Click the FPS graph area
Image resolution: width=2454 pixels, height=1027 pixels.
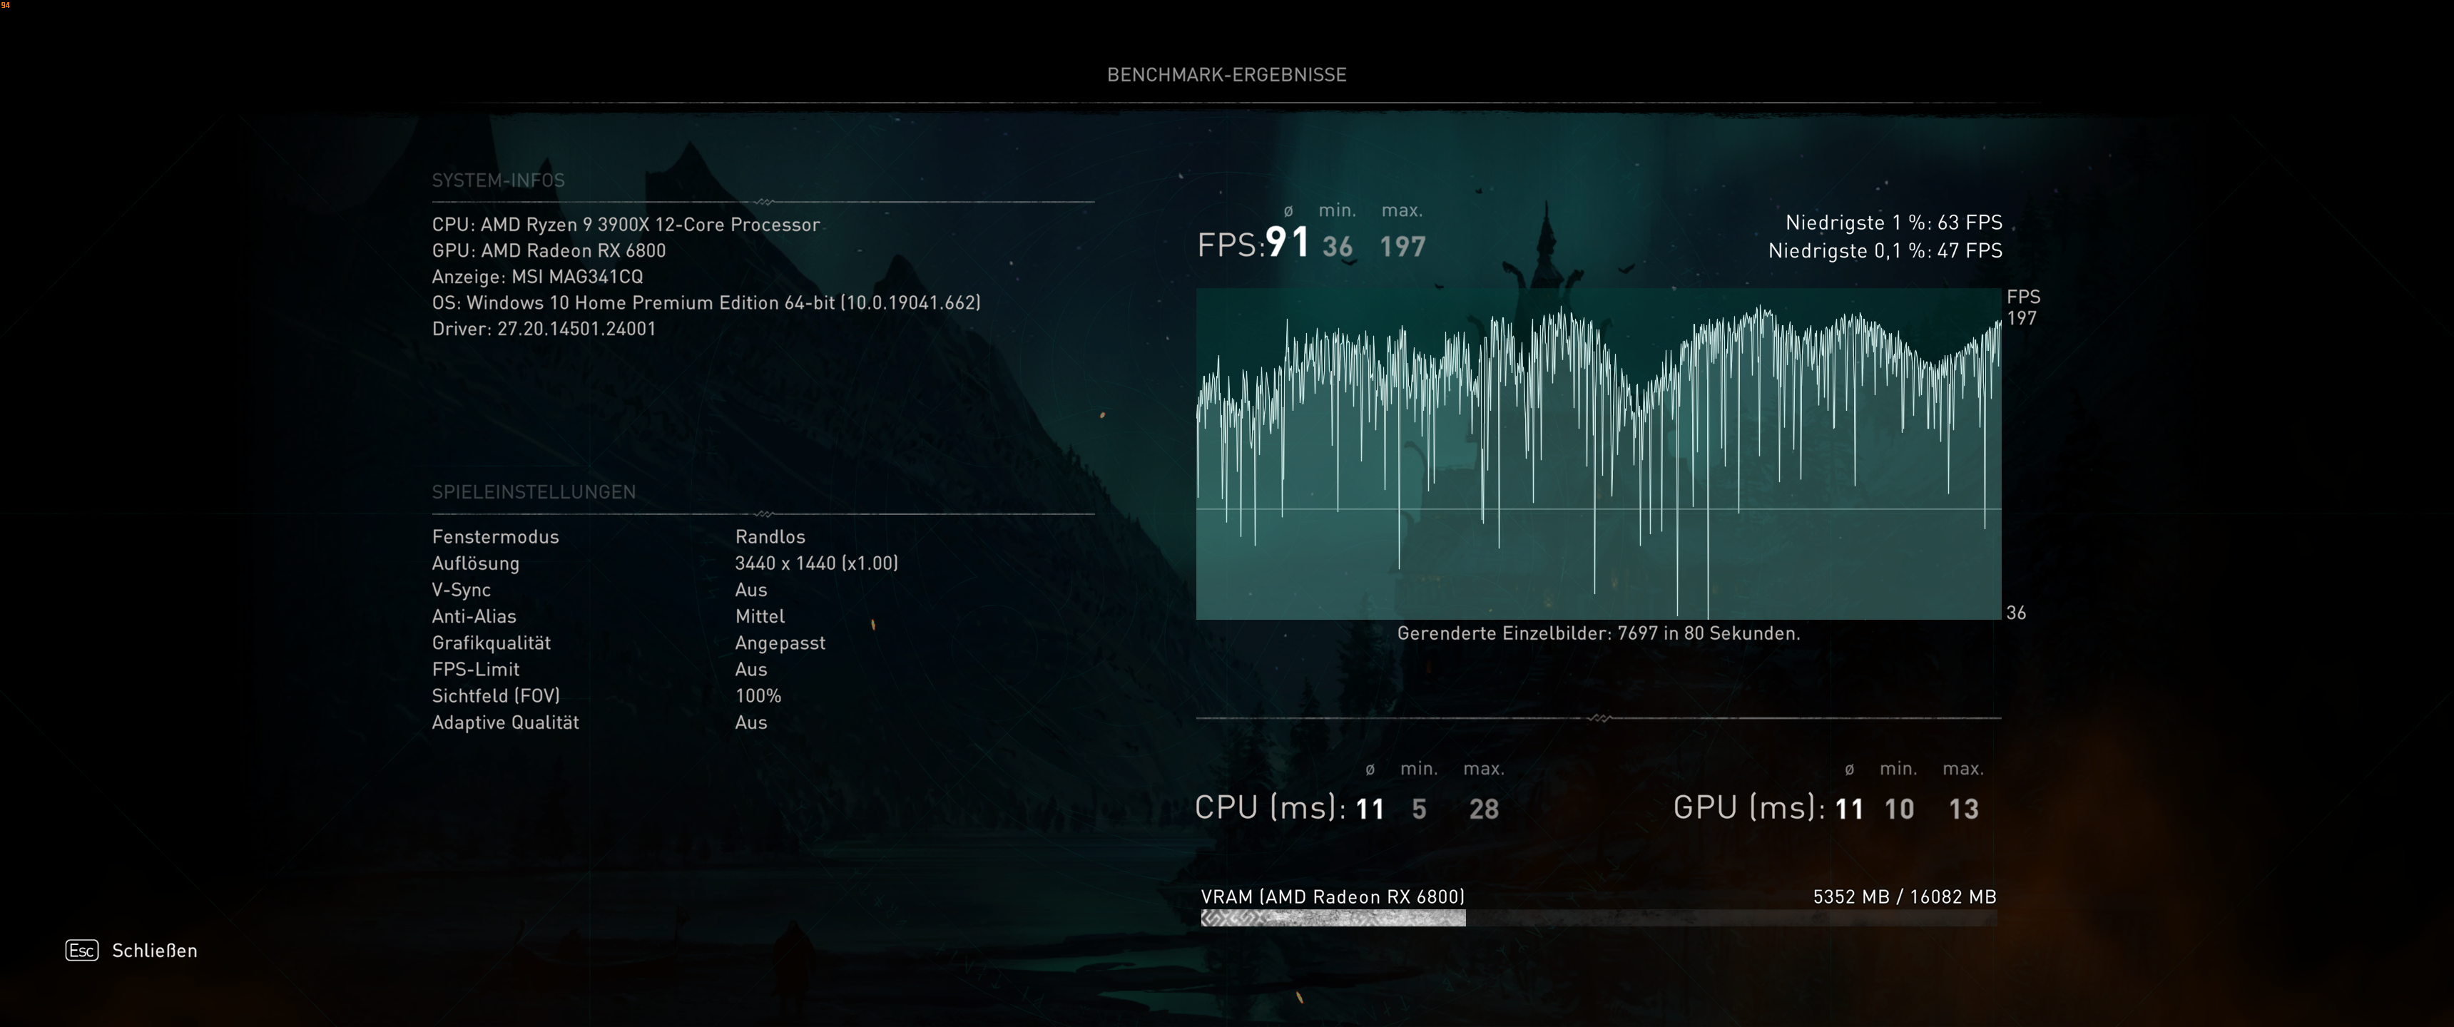(x=1597, y=454)
